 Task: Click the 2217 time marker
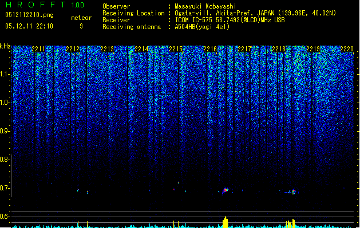[x=244, y=49]
